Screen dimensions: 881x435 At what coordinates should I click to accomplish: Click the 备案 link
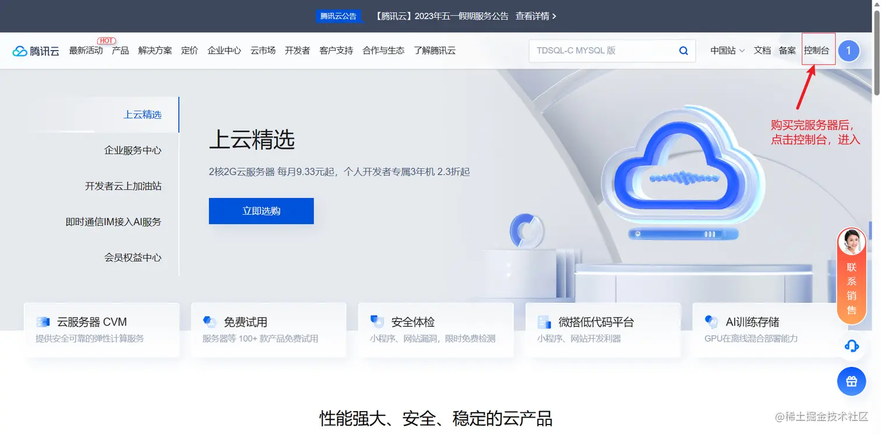click(787, 51)
